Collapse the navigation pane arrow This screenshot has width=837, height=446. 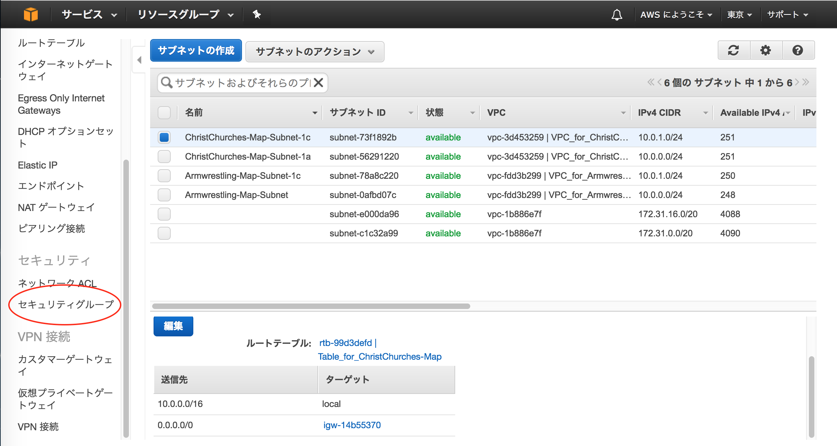139,60
